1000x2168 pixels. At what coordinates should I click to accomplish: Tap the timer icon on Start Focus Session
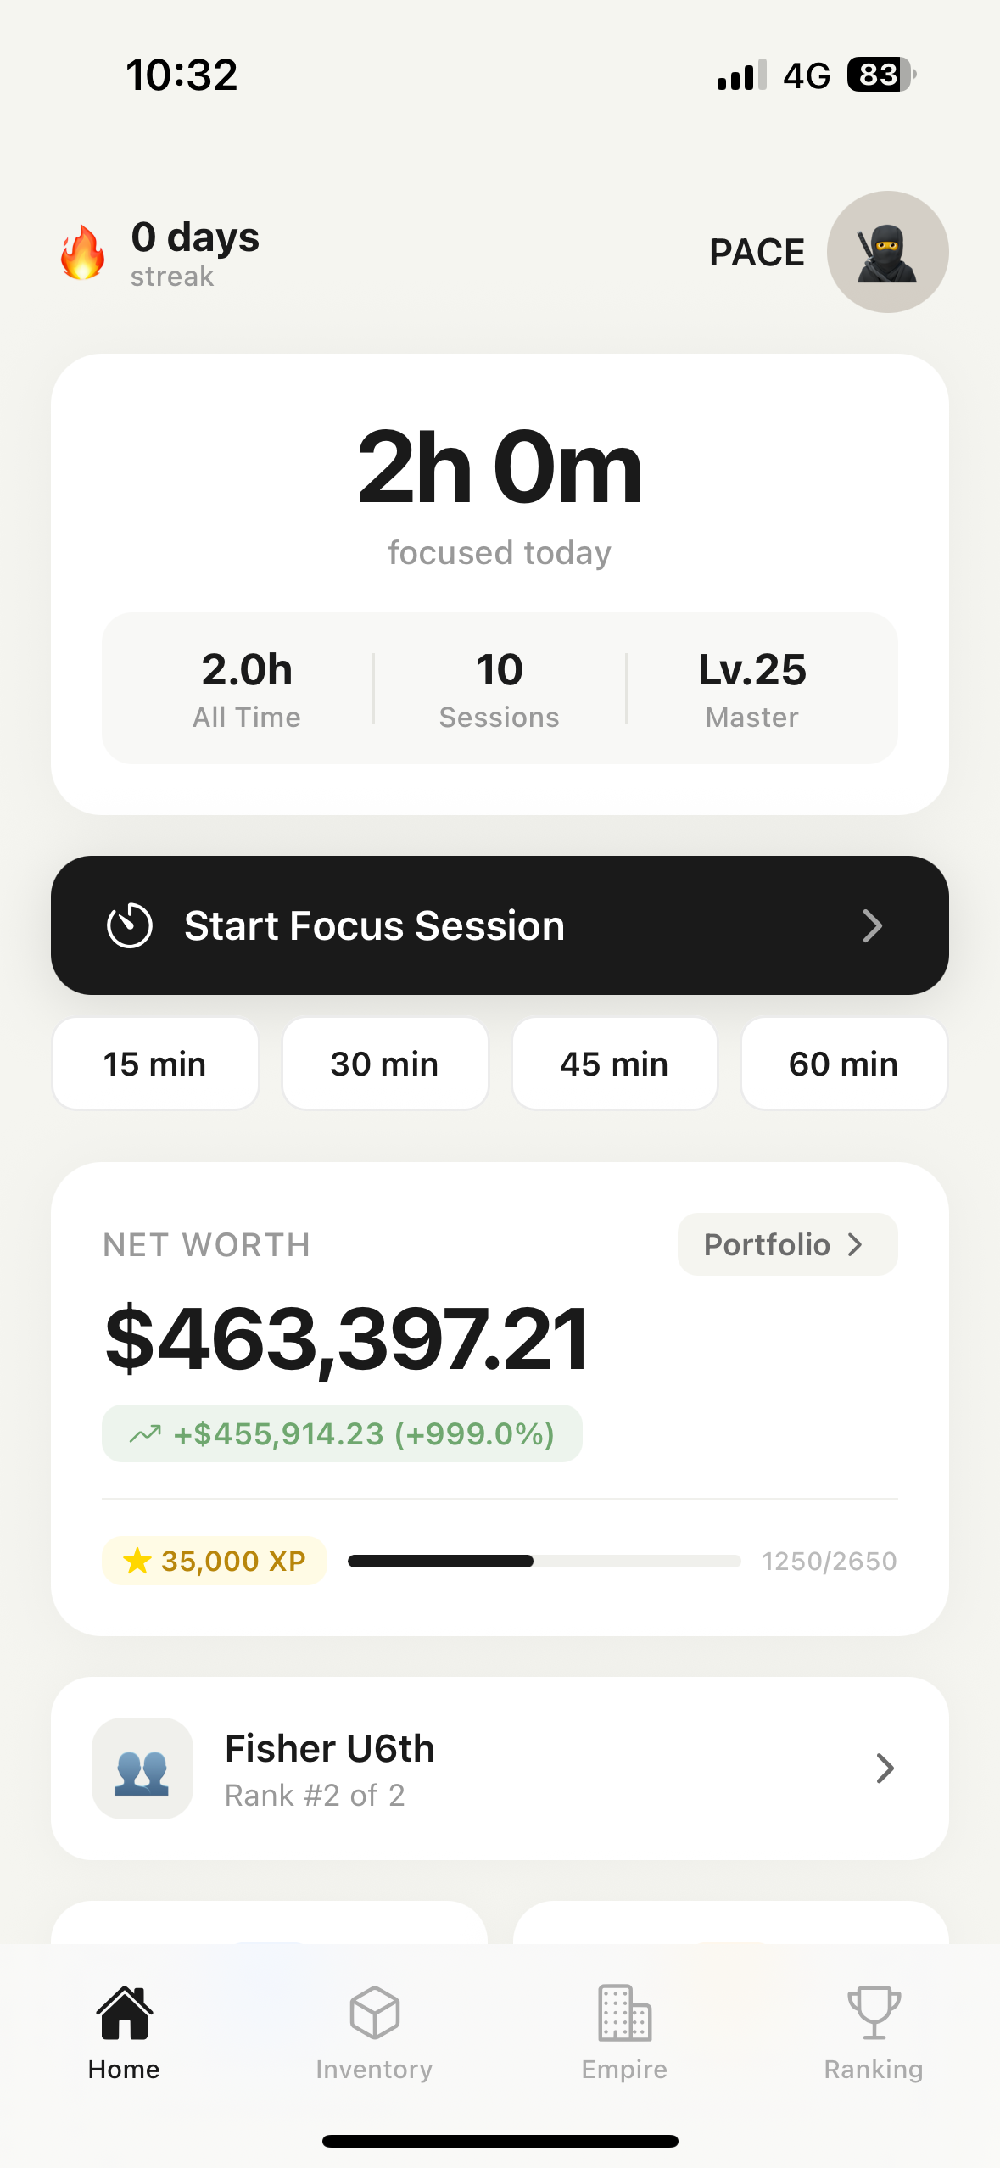coord(130,925)
